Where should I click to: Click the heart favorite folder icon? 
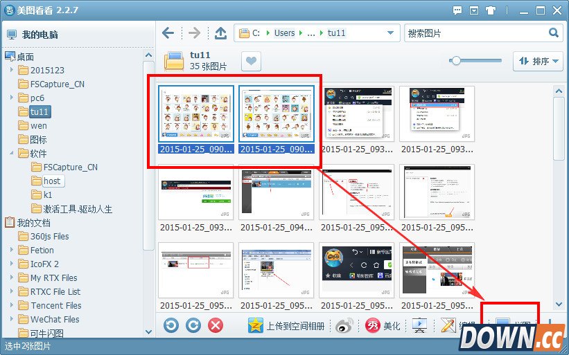[251, 62]
